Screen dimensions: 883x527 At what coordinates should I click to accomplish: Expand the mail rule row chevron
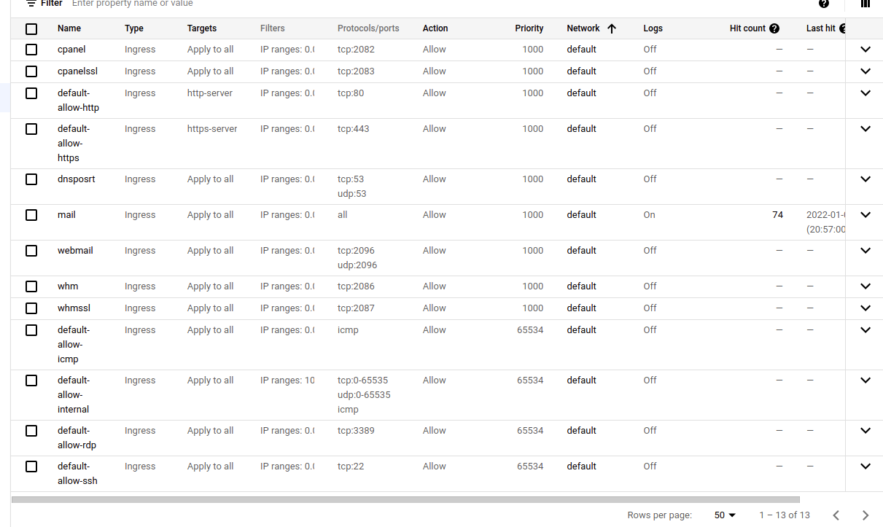tap(866, 215)
